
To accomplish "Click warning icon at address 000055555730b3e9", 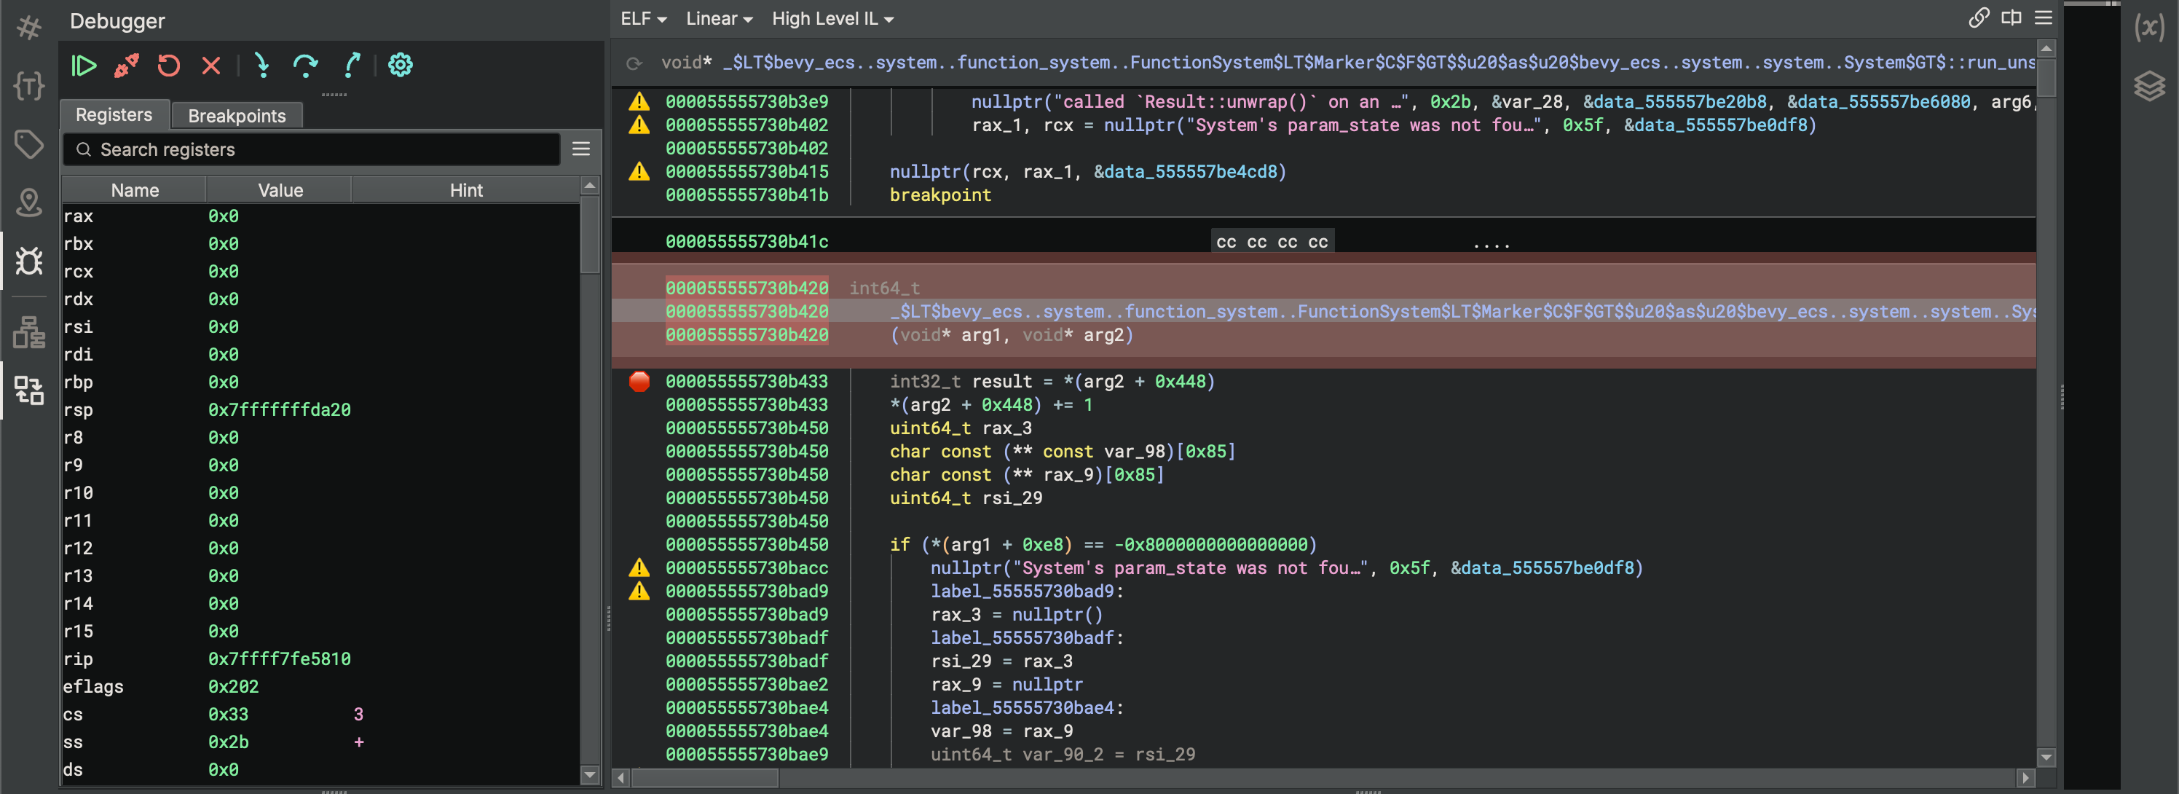I will point(639,101).
